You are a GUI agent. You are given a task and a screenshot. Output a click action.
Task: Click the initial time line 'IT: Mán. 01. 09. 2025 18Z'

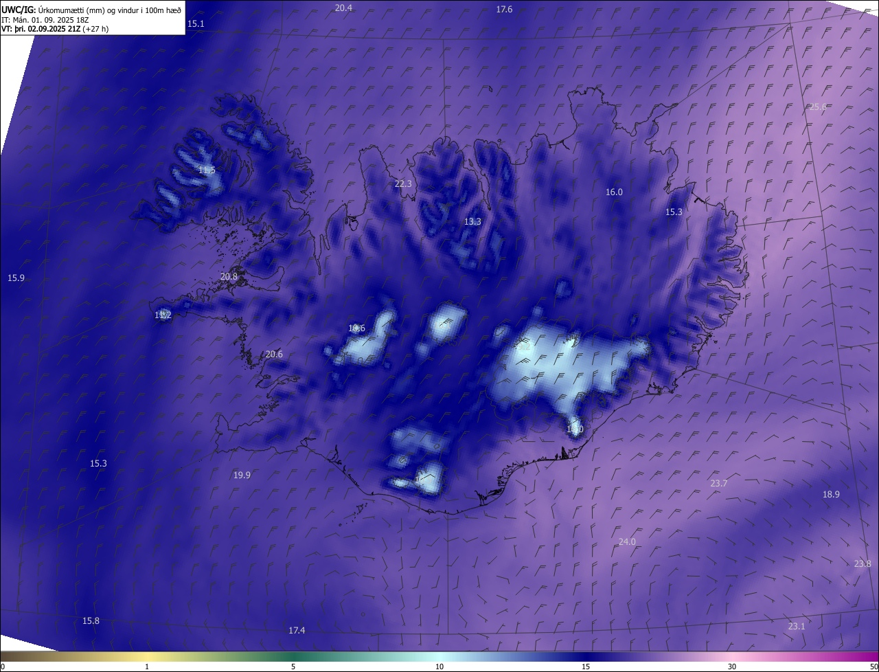click(x=45, y=20)
